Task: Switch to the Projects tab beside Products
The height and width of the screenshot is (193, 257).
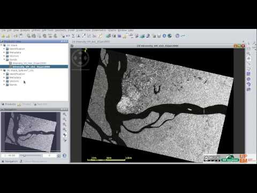Action: click(25, 104)
